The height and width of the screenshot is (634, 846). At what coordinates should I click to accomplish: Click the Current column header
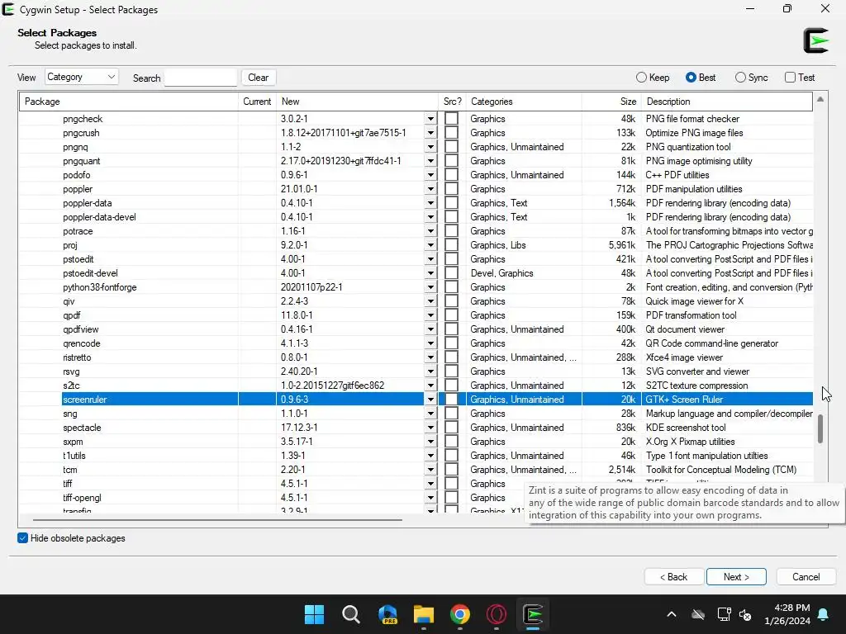(257, 102)
